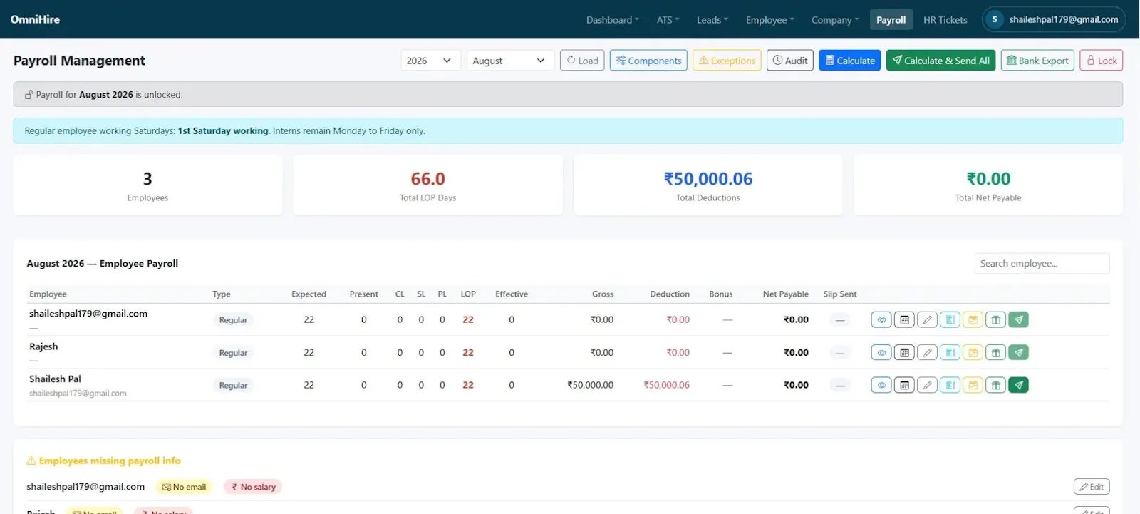
Task: Expand the Employee menu
Action: [769, 20]
